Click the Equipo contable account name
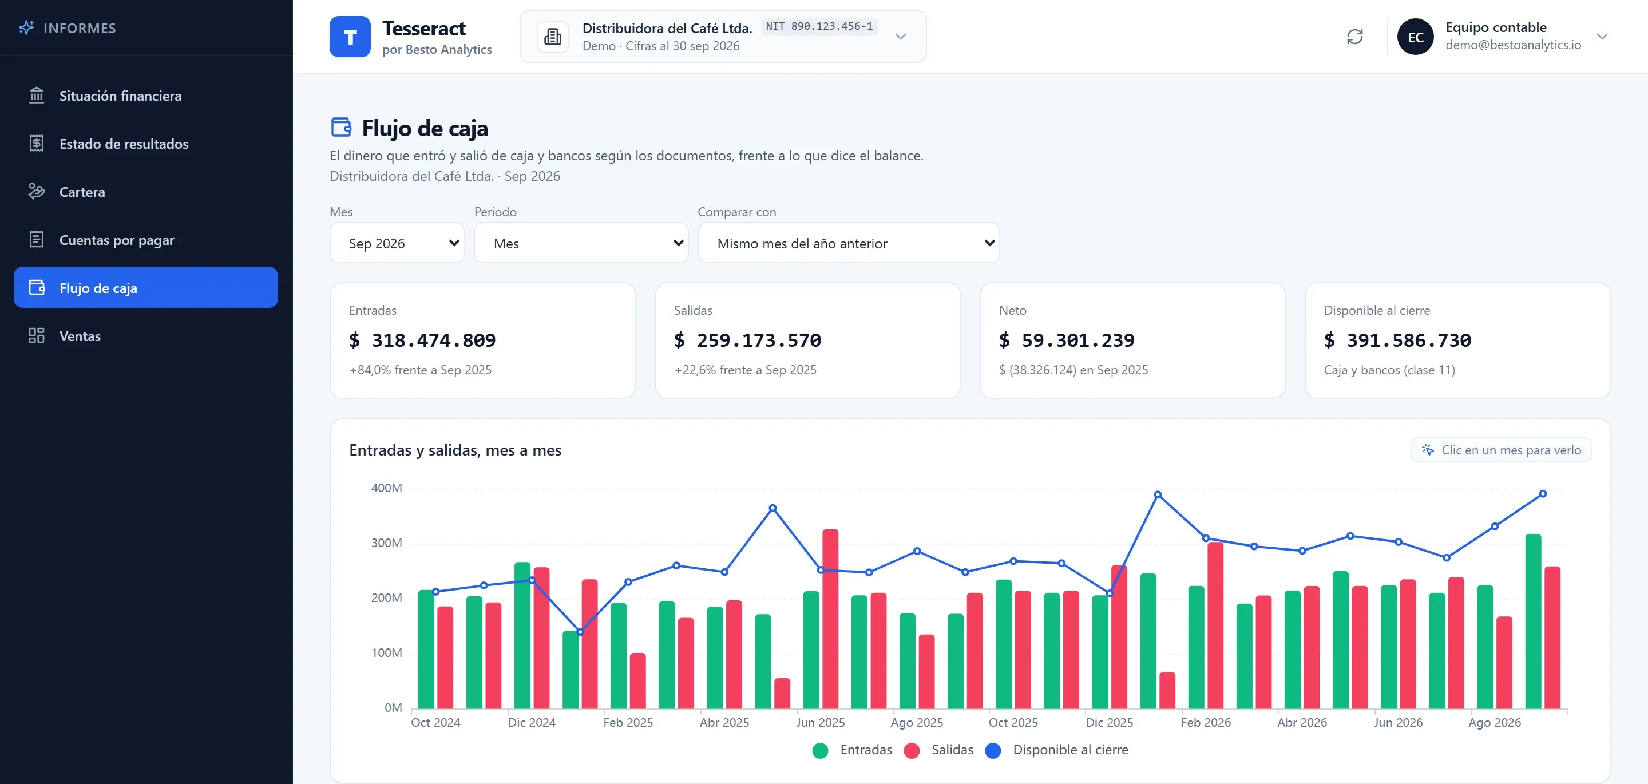The width and height of the screenshot is (1648, 784). coord(1496,27)
